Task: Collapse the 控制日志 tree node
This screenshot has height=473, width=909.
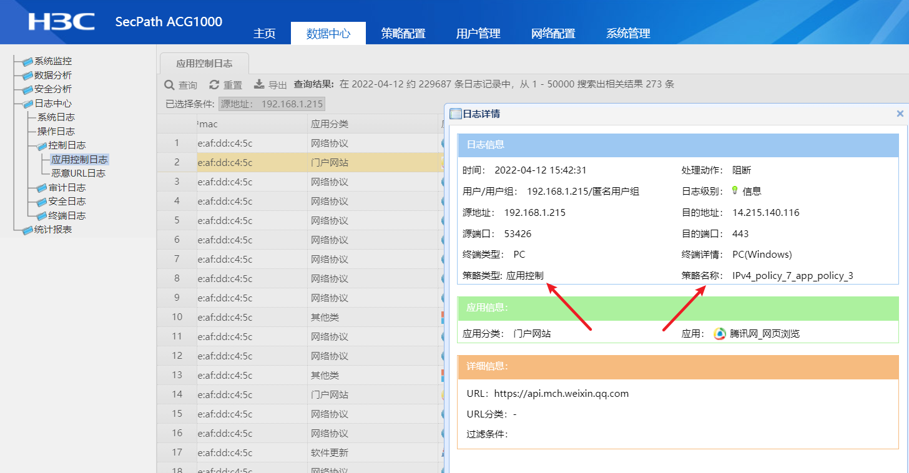Action: pyautogui.click(x=41, y=146)
